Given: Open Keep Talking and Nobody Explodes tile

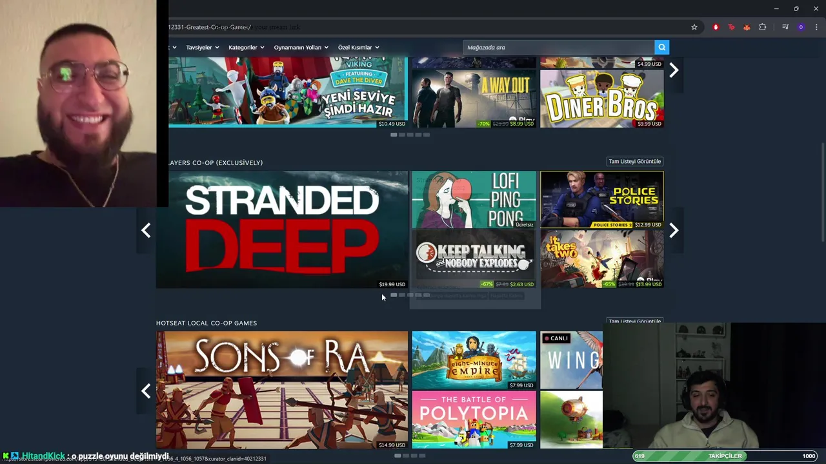Looking at the screenshot, I should pos(474,259).
